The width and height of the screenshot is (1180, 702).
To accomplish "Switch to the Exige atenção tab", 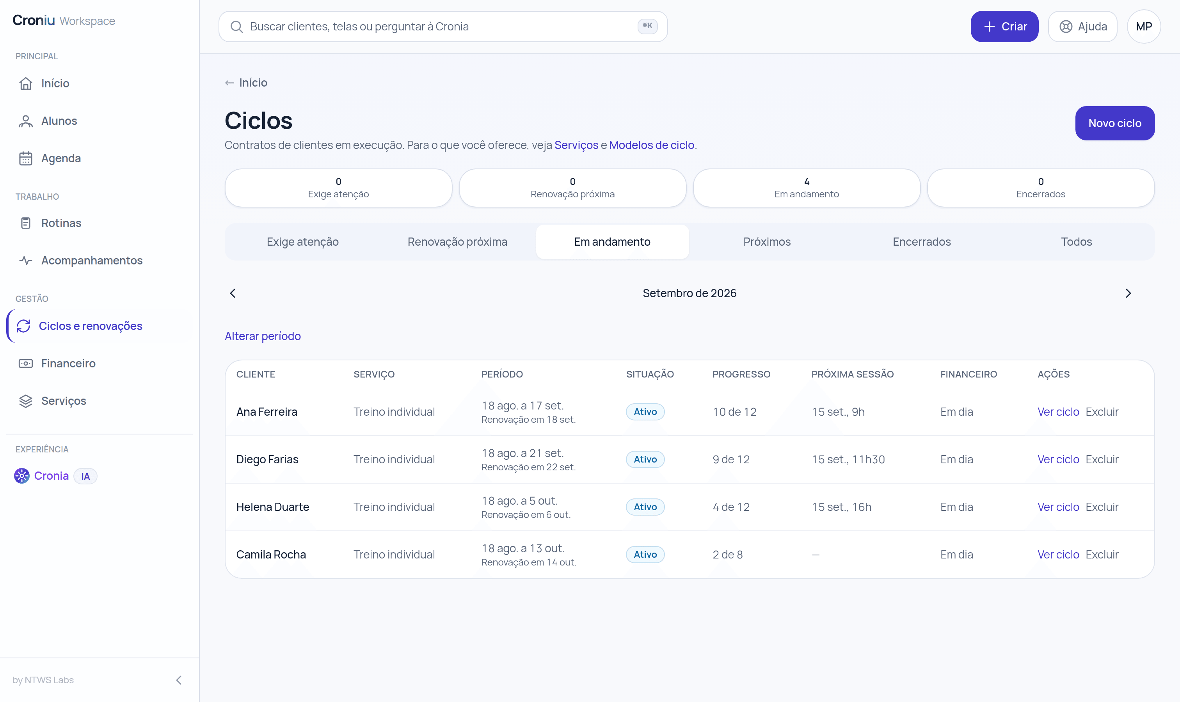I will [x=302, y=242].
